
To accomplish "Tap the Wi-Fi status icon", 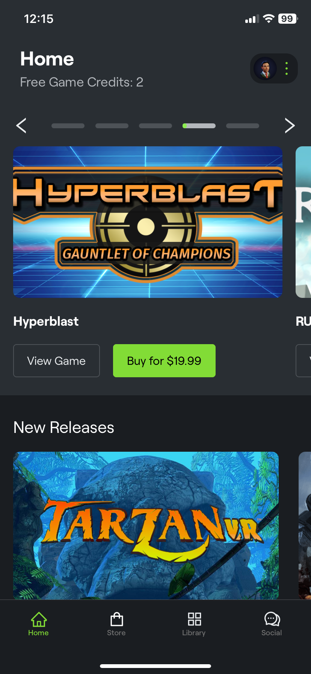I will tap(269, 19).
